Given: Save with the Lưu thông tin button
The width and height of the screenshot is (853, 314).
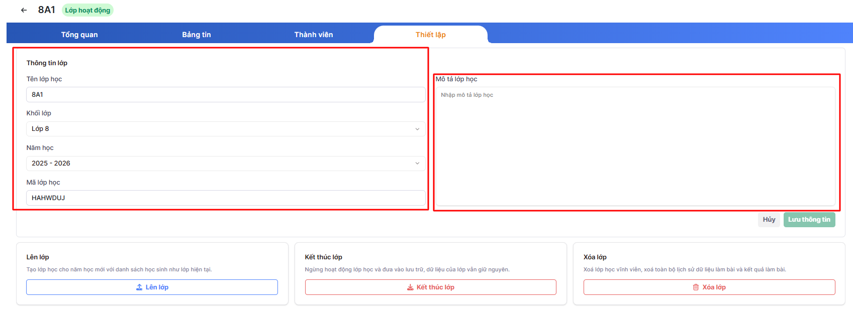Looking at the screenshot, I should point(809,220).
